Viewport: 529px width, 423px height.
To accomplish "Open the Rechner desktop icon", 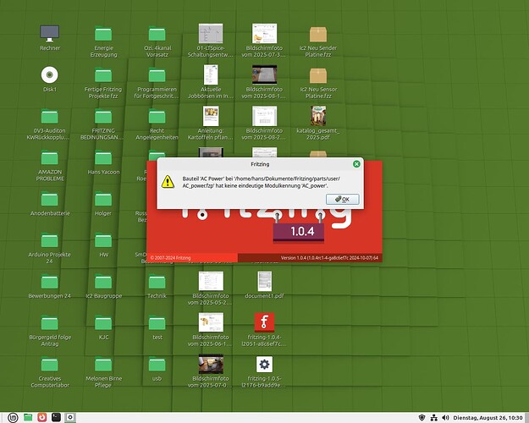I will pos(50,34).
